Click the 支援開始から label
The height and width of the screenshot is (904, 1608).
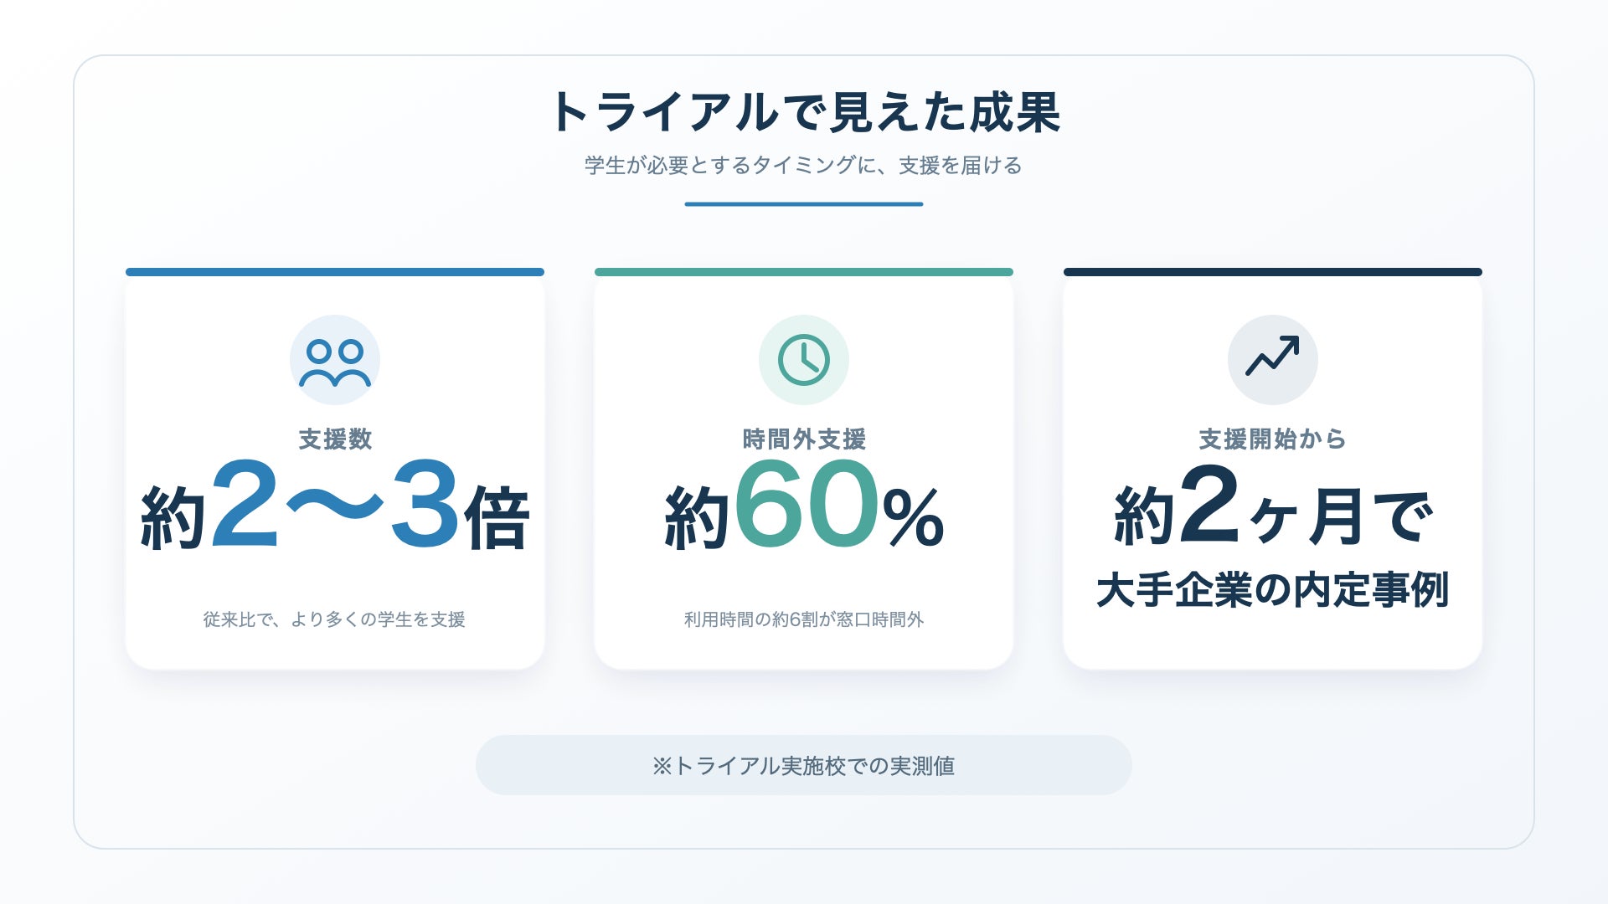click(x=1272, y=439)
